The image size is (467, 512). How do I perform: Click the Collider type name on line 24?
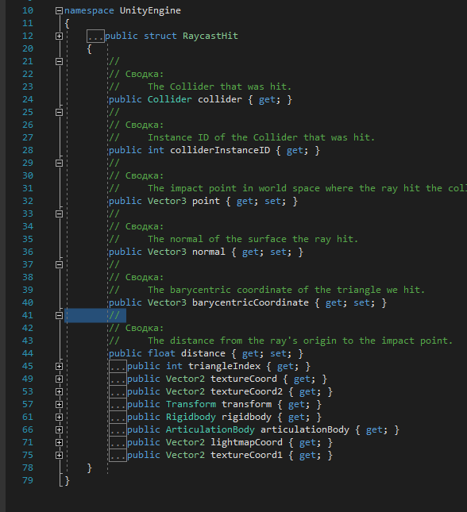point(169,99)
